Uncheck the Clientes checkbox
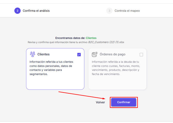 point(79,55)
